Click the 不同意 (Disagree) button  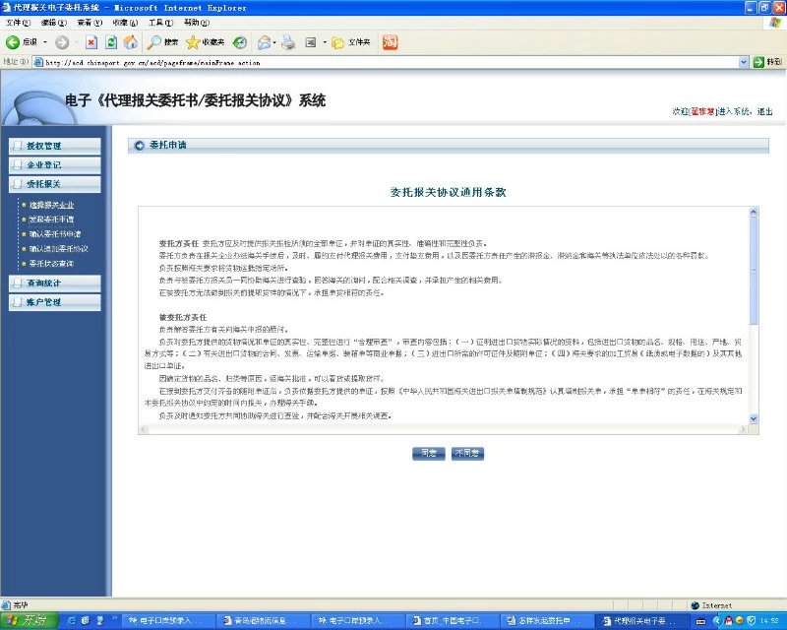click(x=467, y=453)
